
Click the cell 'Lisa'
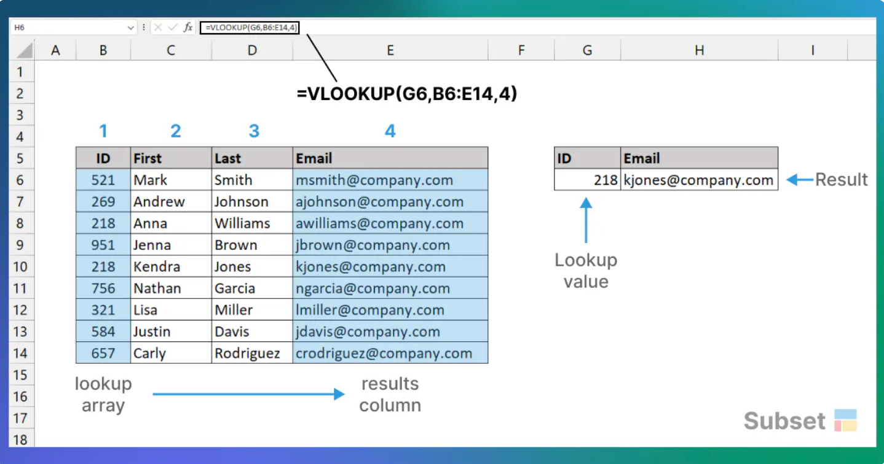172,310
